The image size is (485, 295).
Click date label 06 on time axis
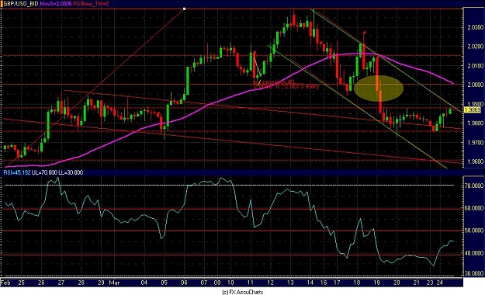tap(184, 283)
